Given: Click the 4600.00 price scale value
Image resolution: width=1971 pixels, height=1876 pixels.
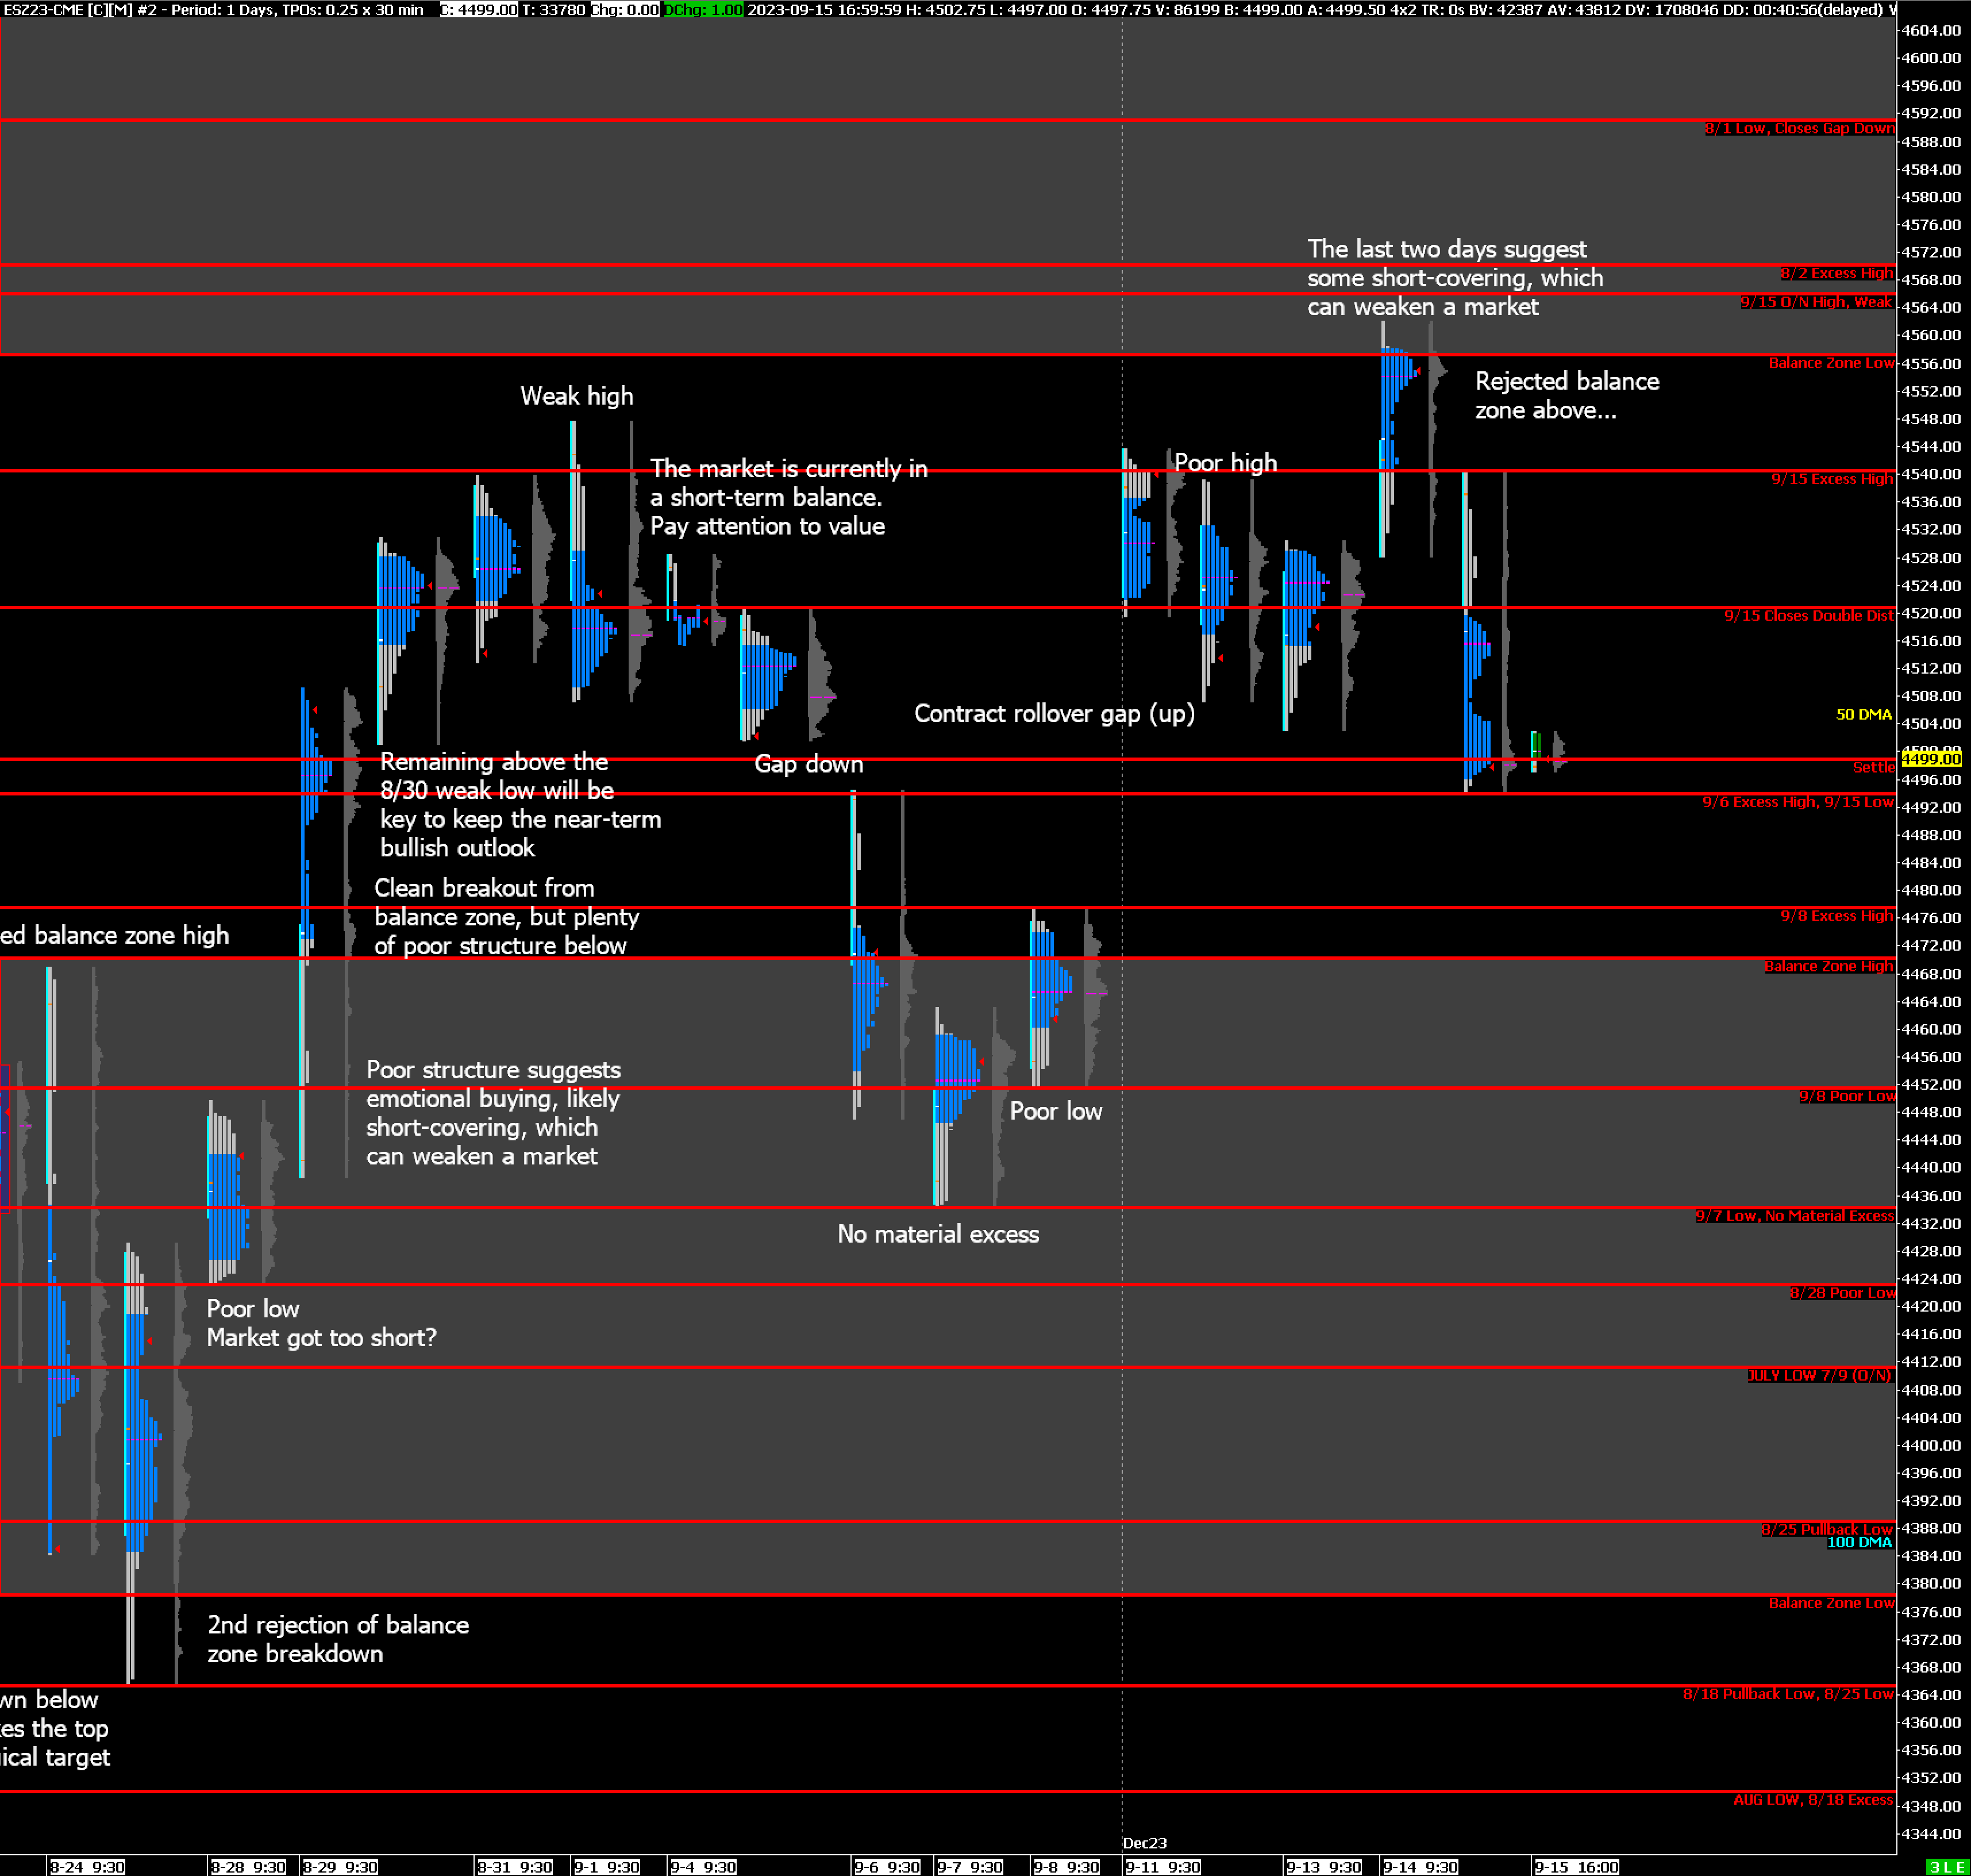Looking at the screenshot, I should tap(1931, 58).
